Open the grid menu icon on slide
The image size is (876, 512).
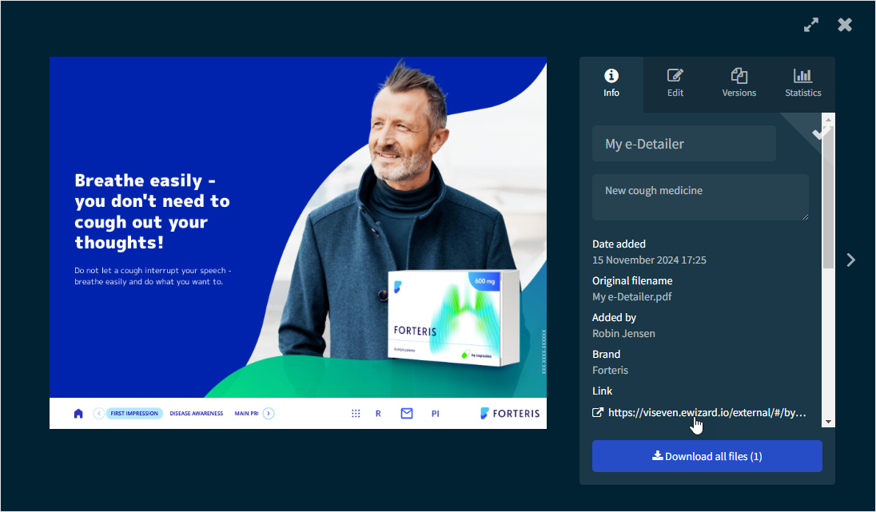pyautogui.click(x=356, y=414)
